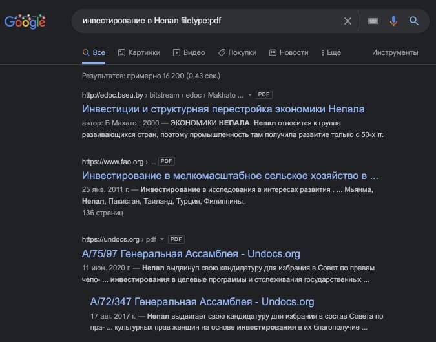
Task: Click the date '17 авг. 2017 г.'
Action: coord(113,316)
